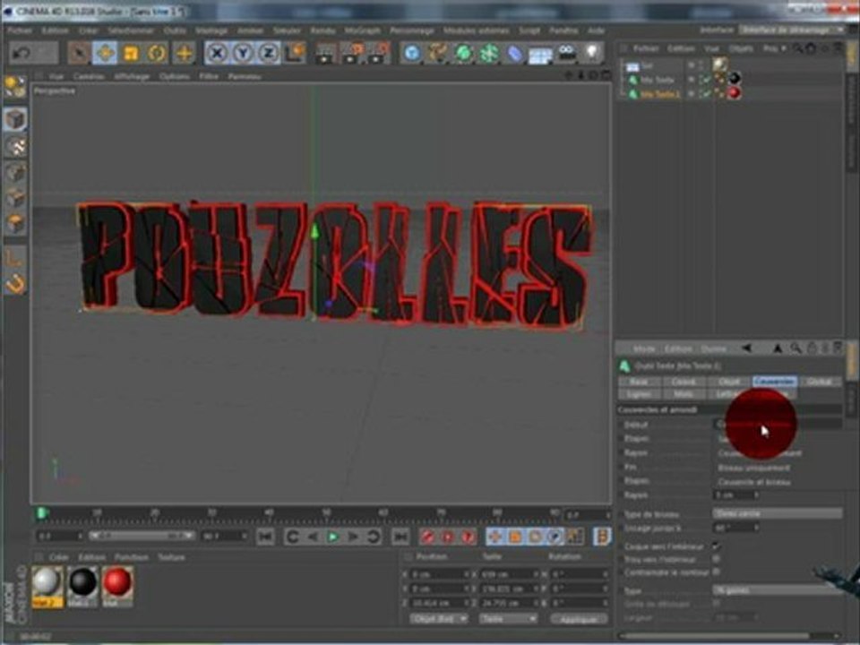Activate the Move tool icon
Image resolution: width=860 pixels, height=645 pixels.
[x=105, y=53]
